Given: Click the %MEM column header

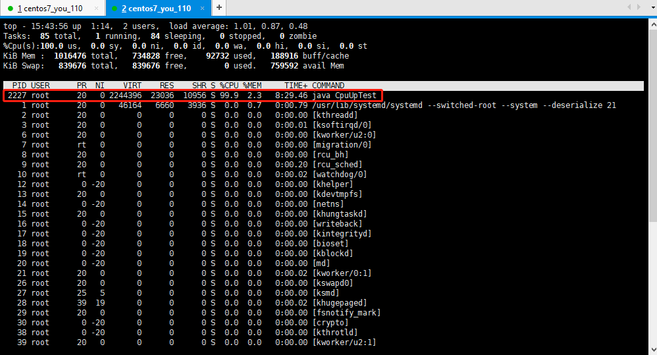Looking at the screenshot, I should point(252,86).
